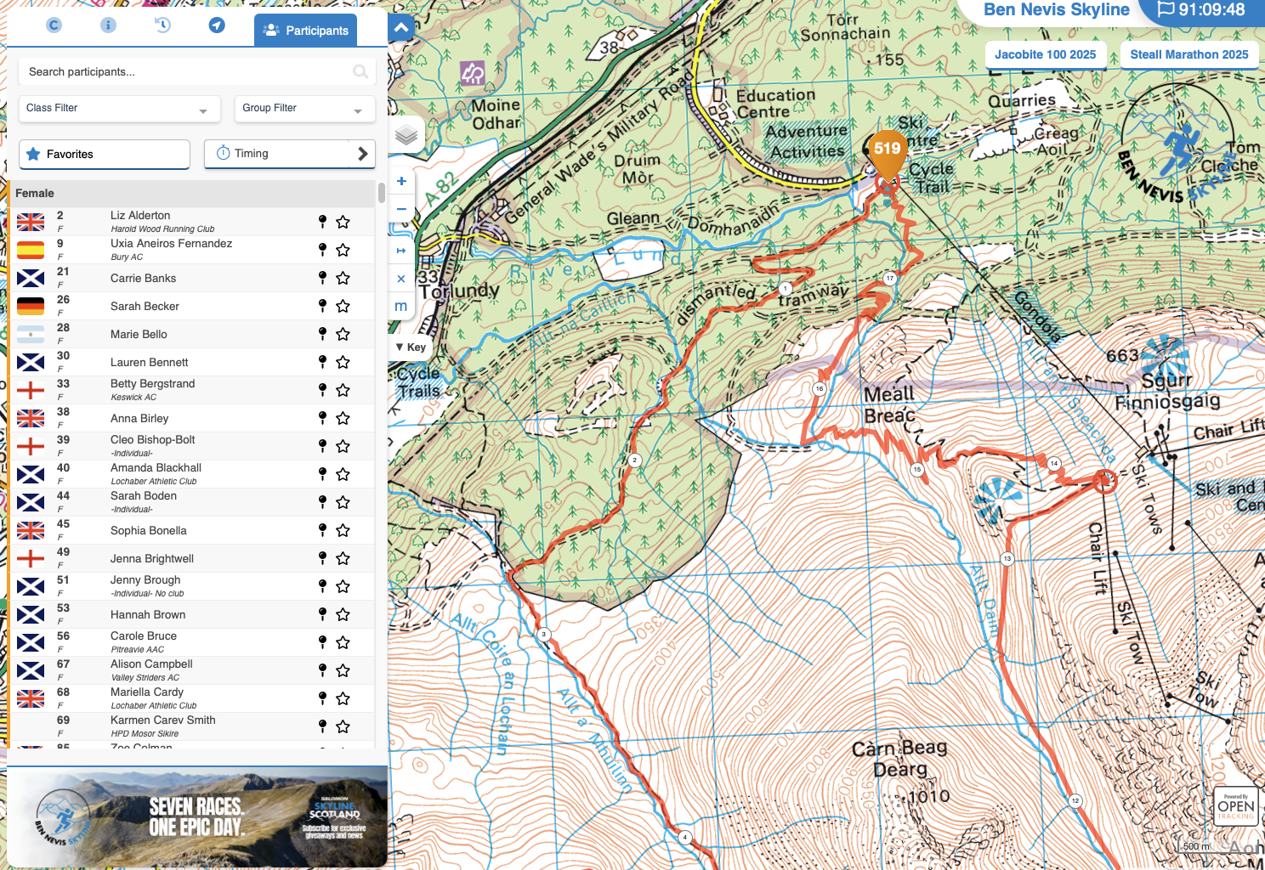Open the map layers selector
The height and width of the screenshot is (870, 1265).
click(406, 134)
